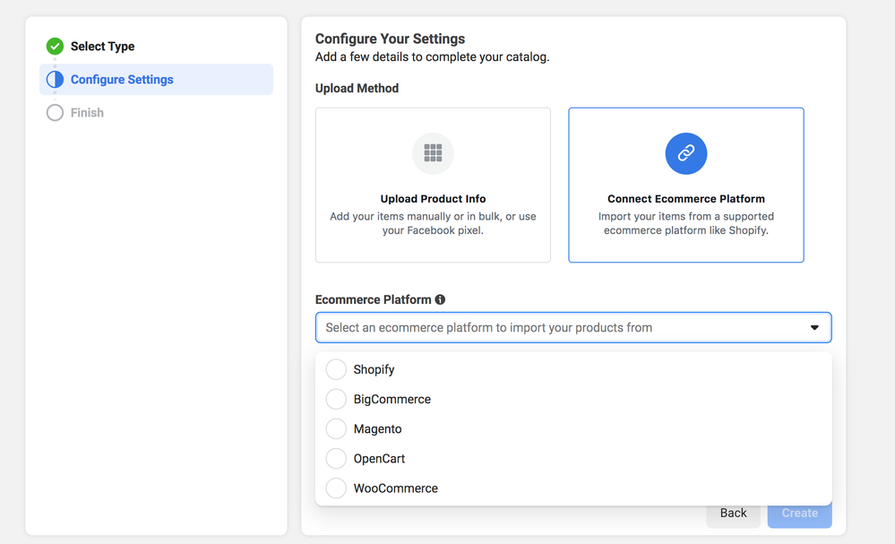895x544 pixels.
Task: Click the Create button
Action: click(799, 514)
